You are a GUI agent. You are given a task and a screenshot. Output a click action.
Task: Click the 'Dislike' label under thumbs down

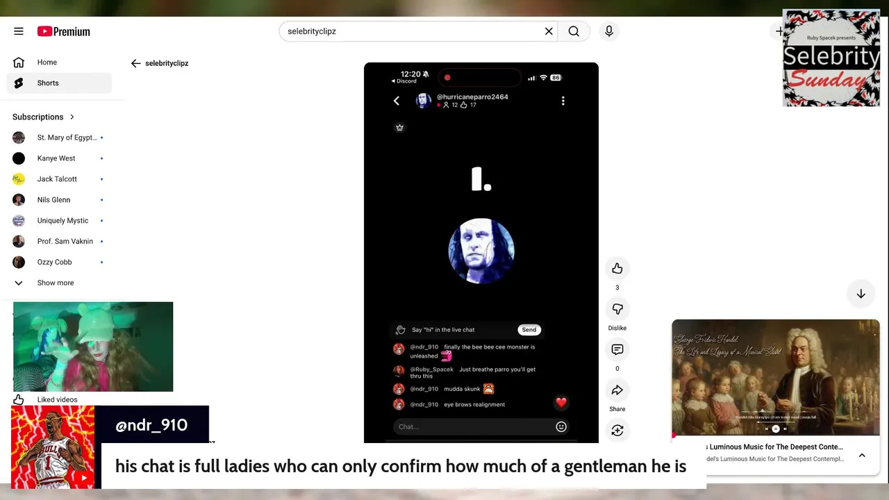(x=617, y=328)
